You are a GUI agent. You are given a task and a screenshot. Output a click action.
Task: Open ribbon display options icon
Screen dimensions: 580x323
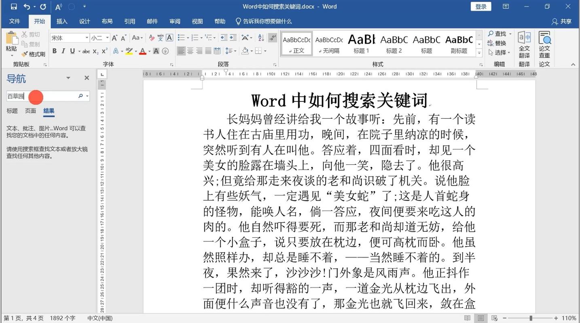coord(506,6)
